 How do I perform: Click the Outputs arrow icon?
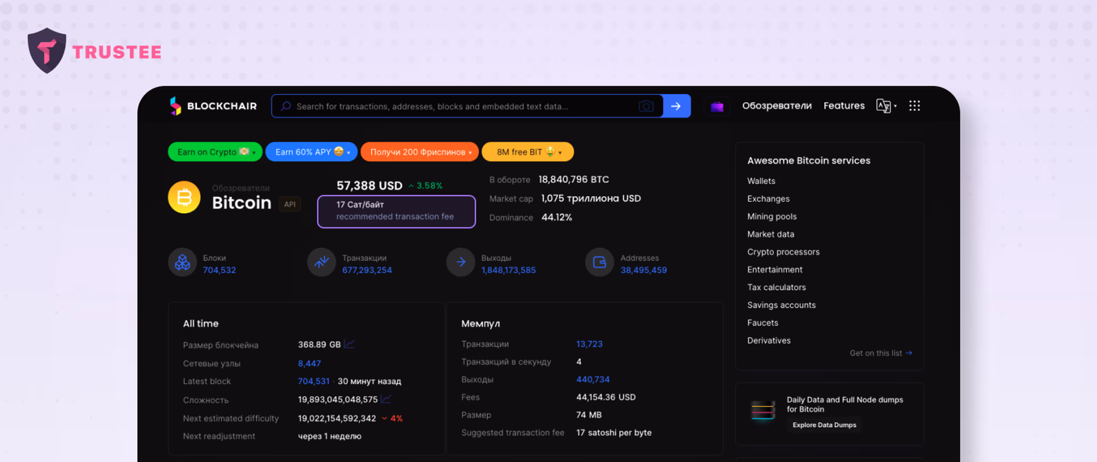[x=461, y=262]
